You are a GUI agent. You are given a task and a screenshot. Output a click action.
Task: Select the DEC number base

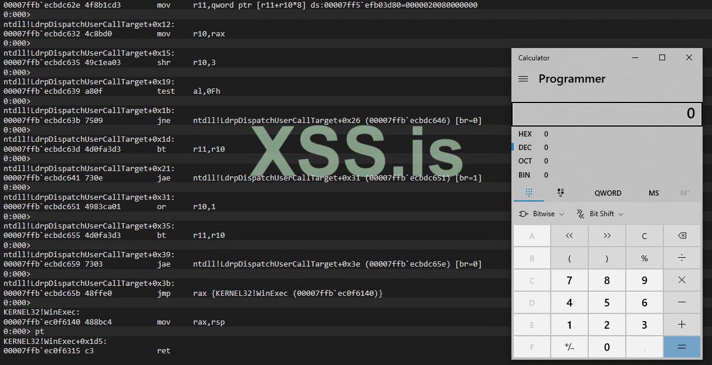tap(606, 148)
